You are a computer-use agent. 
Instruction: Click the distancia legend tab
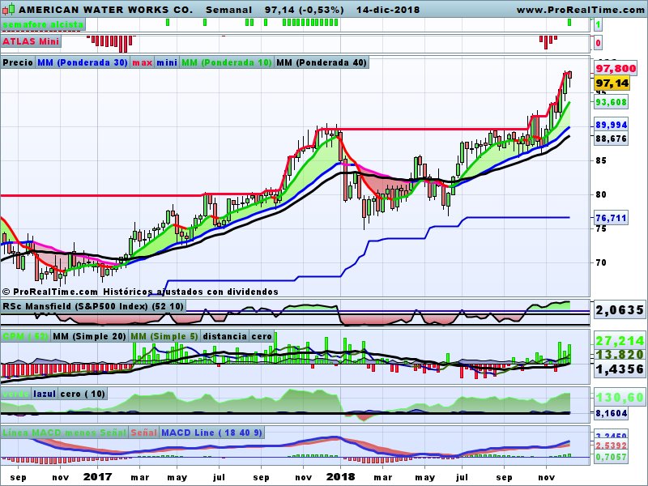(x=225, y=336)
